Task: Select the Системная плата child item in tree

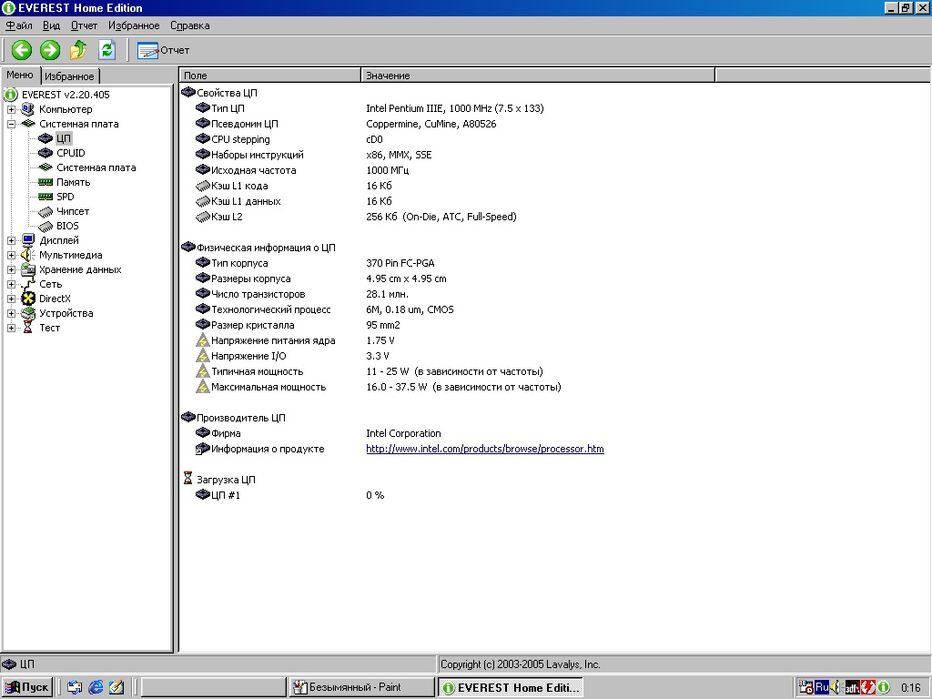Action: 96,167
